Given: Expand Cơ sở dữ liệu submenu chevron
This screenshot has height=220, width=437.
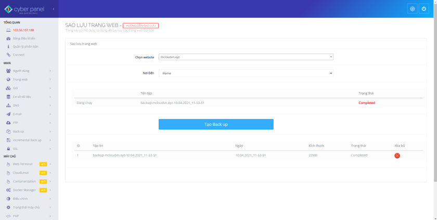Looking at the screenshot, I should (50, 97).
